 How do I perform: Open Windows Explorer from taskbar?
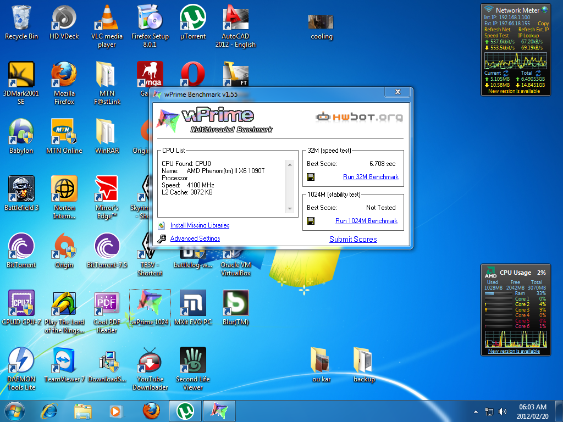click(83, 411)
